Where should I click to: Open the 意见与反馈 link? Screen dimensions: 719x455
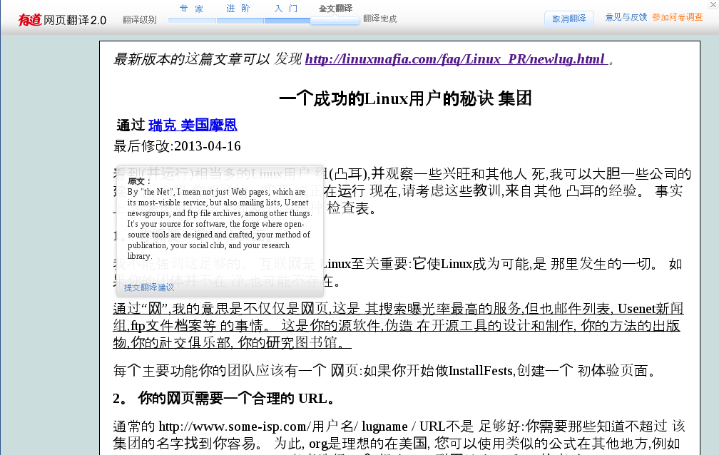tap(626, 17)
